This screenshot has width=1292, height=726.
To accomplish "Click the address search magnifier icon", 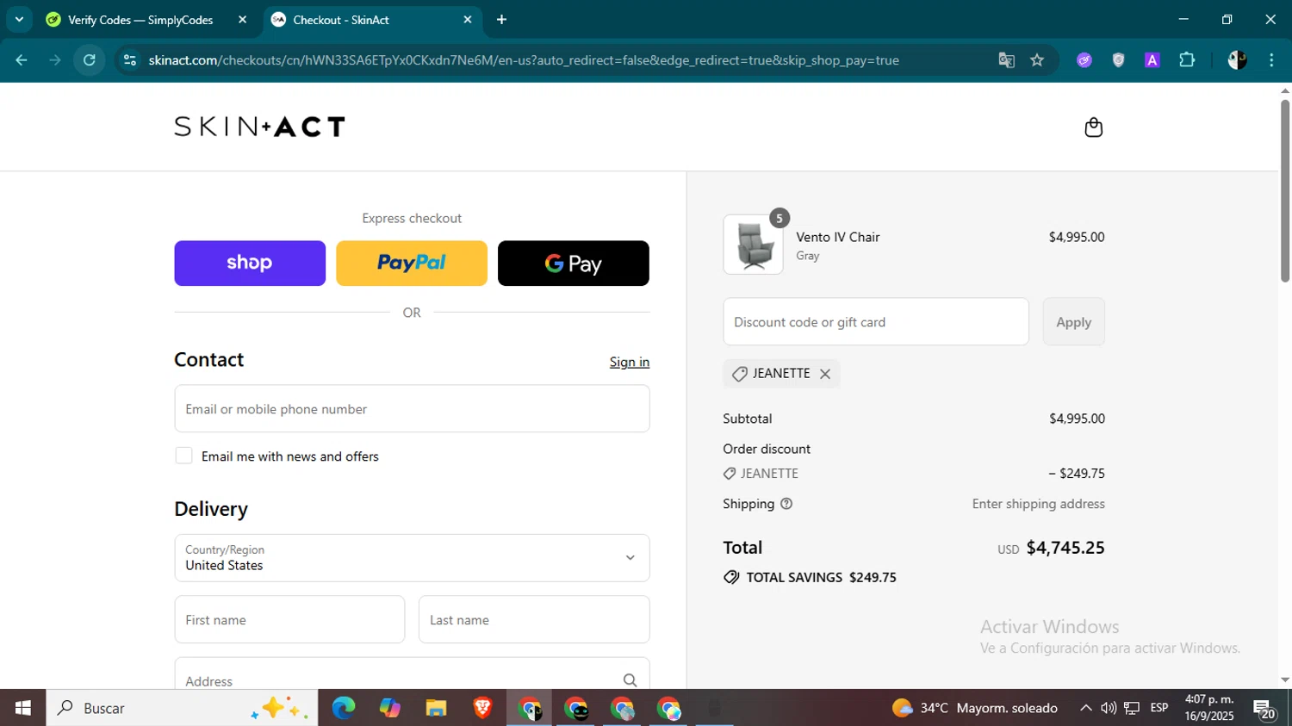I will click(x=630, y=680).
